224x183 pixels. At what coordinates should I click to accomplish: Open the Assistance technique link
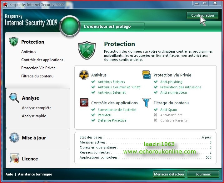(x=35, y=174)
